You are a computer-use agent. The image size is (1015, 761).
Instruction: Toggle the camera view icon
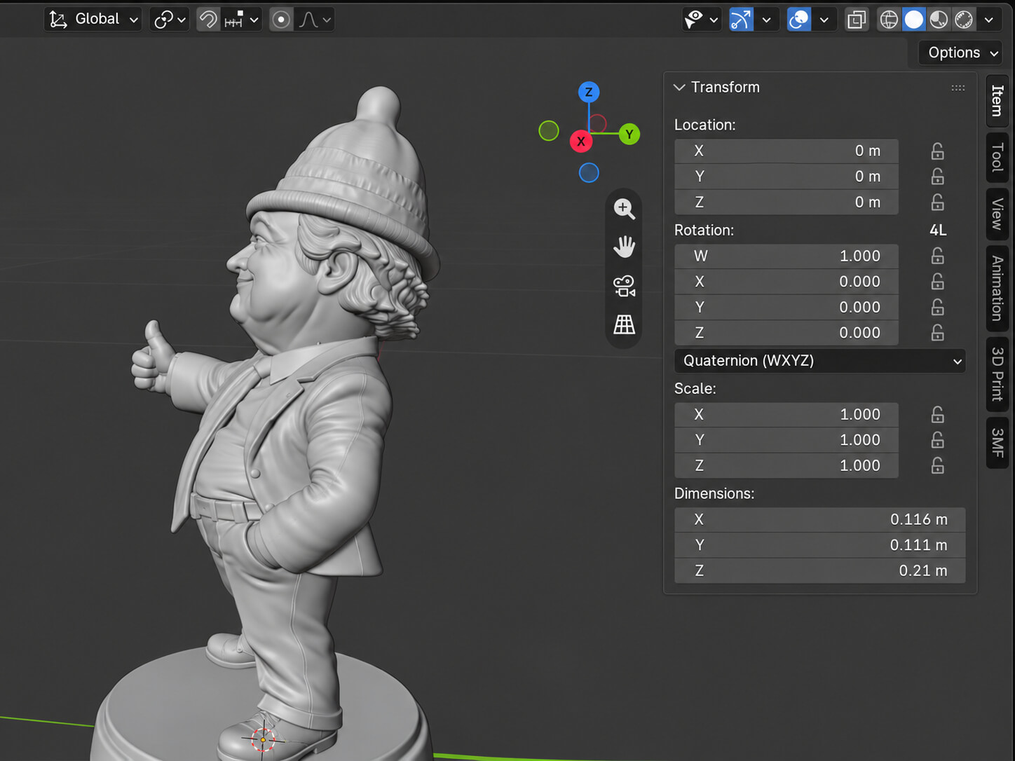click(x=624, y=286)
